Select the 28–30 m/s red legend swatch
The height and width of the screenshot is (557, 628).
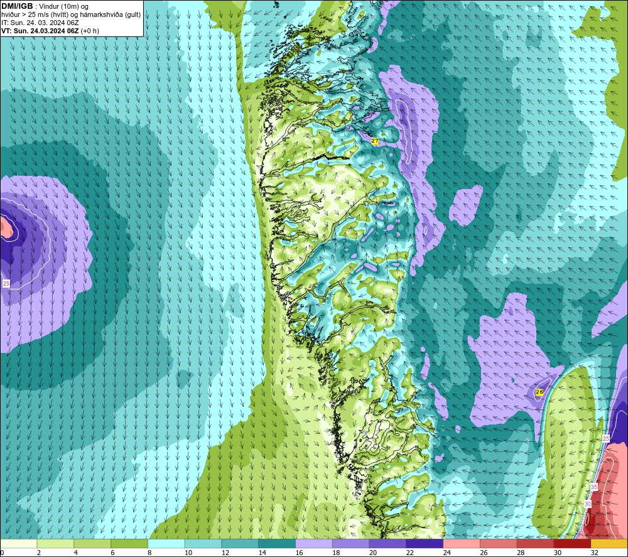(x=536, y=543)
